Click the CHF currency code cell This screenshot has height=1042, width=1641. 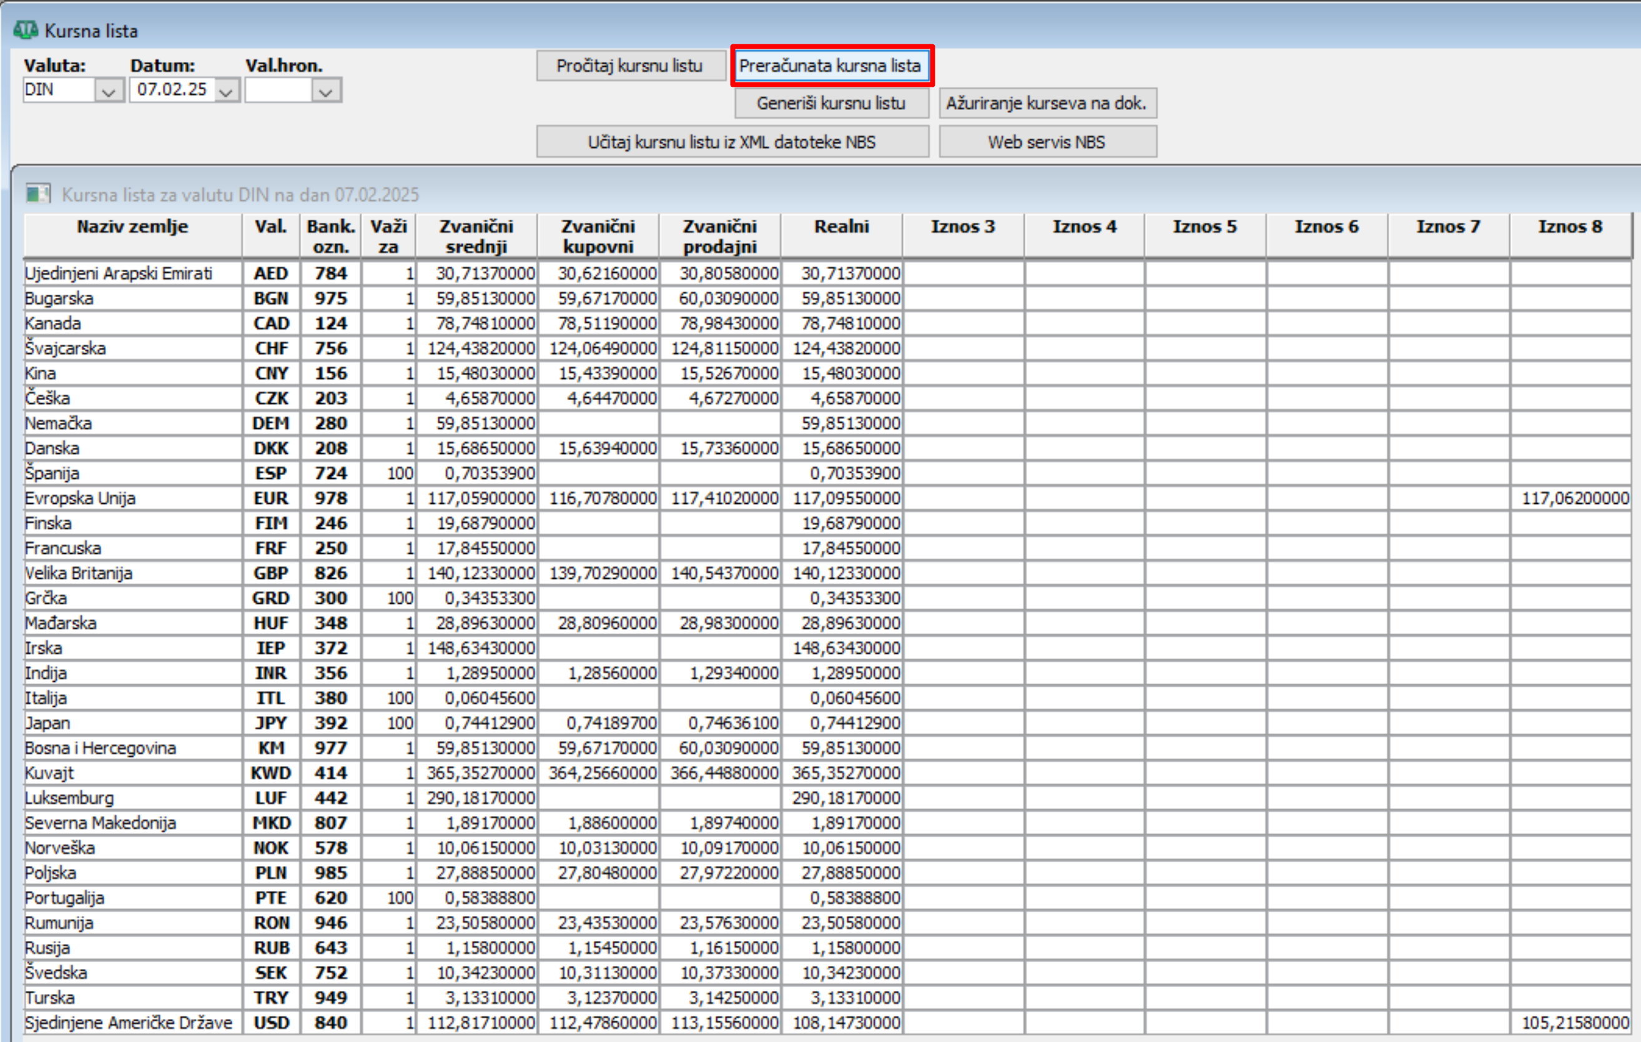coord(271,349)
